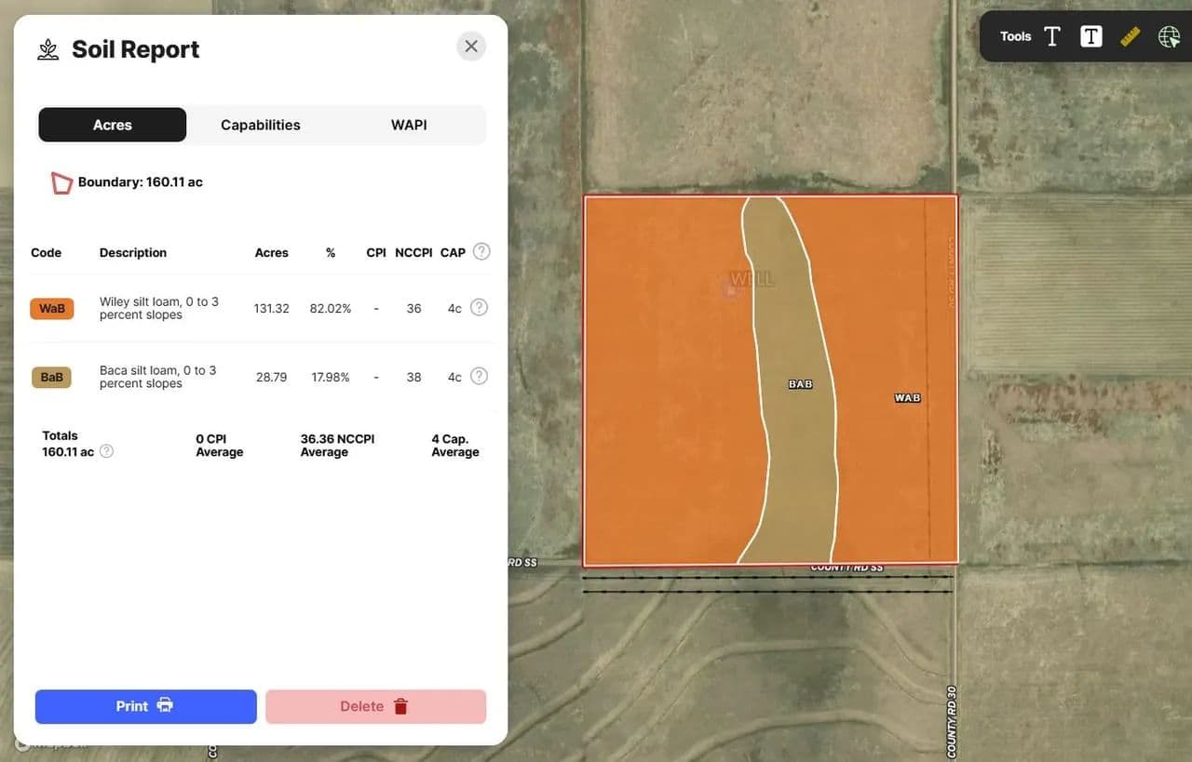Switch to the Capabilities tab
The height and width of the screenshot is (762, 1192).
pos(261,125)
